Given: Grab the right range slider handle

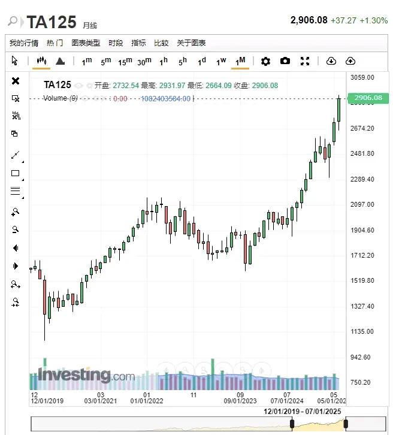Looking at the screenshot, I should pyautogui.click(x=346, y=424).
